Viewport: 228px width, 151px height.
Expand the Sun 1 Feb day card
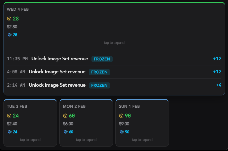tap(142, 140)
